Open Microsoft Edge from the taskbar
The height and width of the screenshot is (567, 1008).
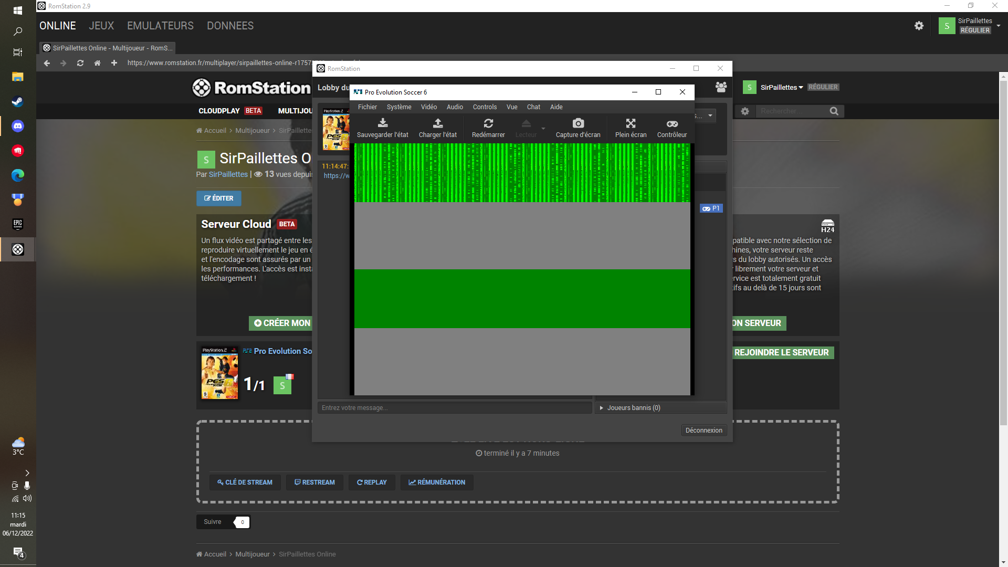18,175
